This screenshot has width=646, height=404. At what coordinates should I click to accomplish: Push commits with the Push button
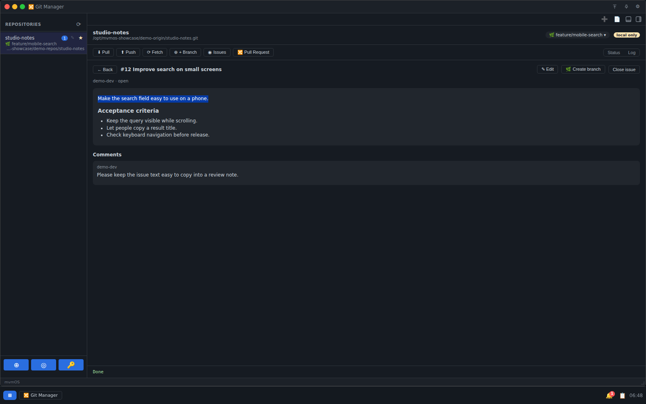click(x=128, y=52)
